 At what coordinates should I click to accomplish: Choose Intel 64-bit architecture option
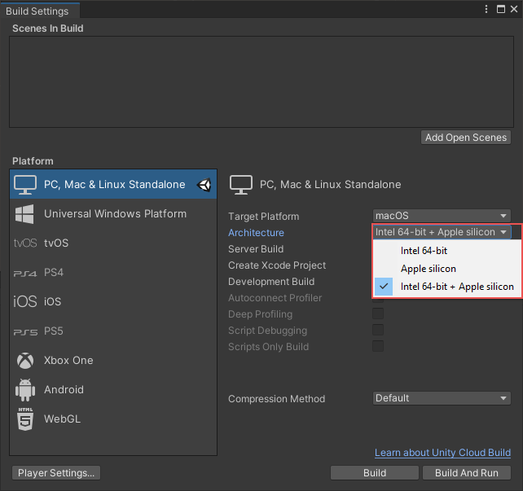coord(424,251)
